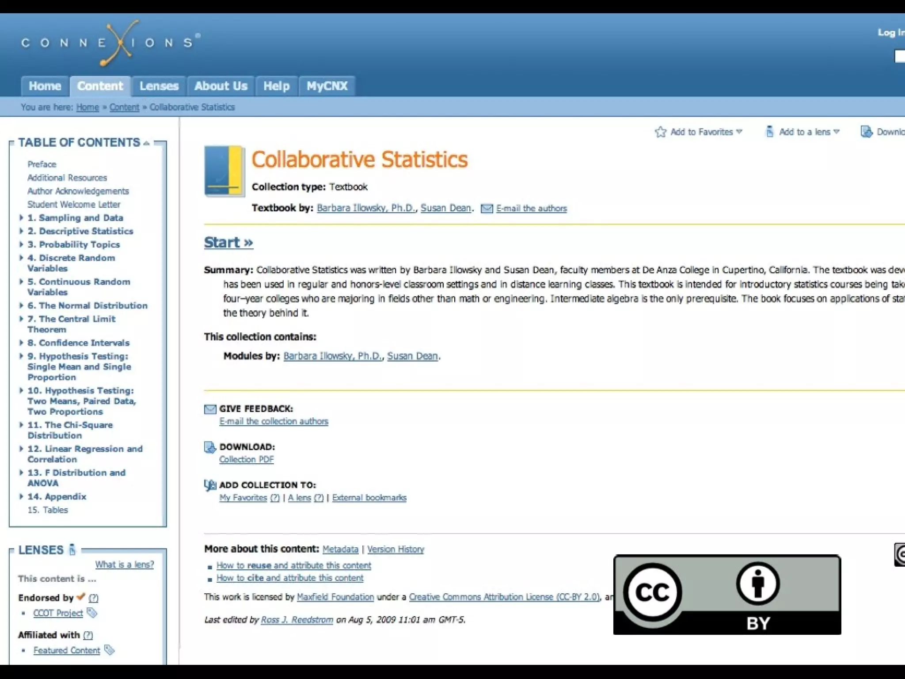
Task: Click the Start » link
Action: pyautogui.click(x=228, y=242)
